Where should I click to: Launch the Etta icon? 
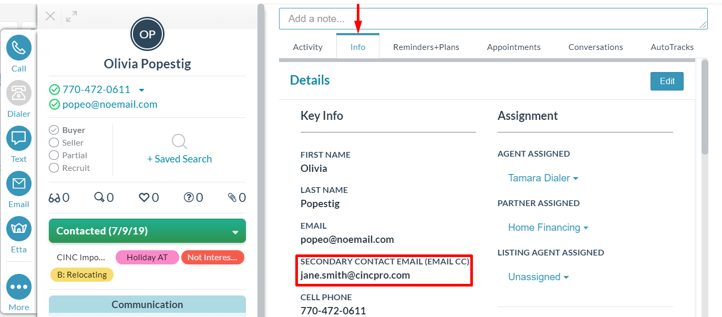pyautogui.click(x=19, y=229)
